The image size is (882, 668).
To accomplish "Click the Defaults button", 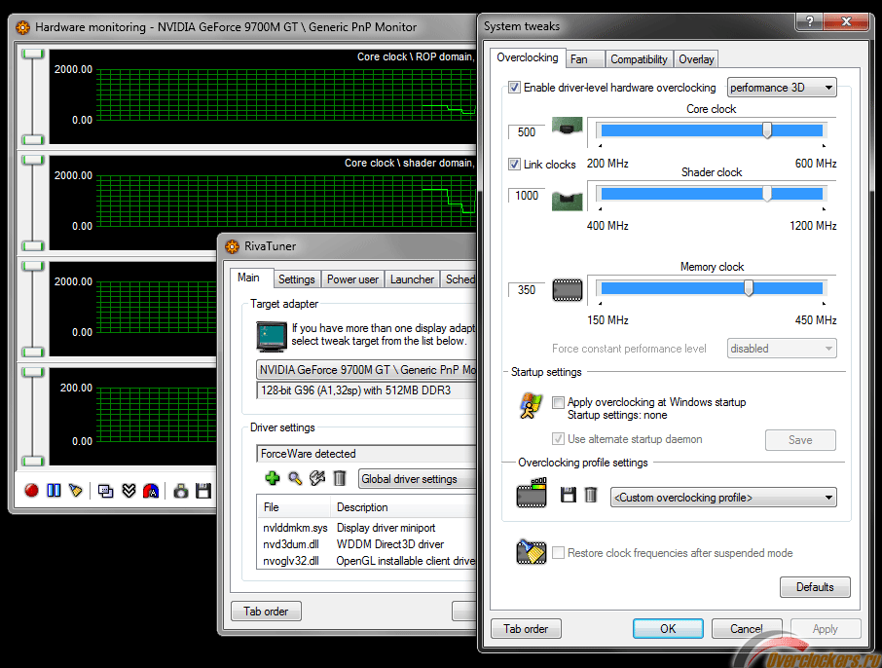I will pyautogui.click(x=815, y=587).
